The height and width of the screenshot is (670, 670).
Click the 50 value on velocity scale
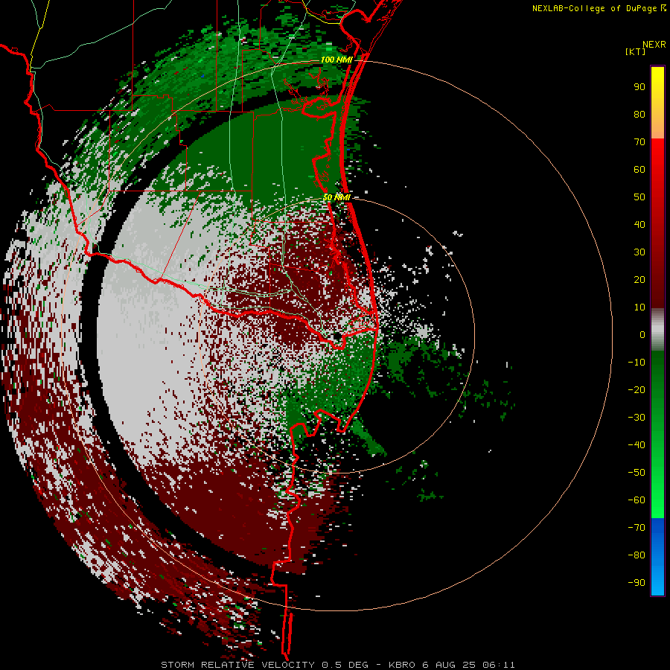pyautogui.click(x=639, y=197)
